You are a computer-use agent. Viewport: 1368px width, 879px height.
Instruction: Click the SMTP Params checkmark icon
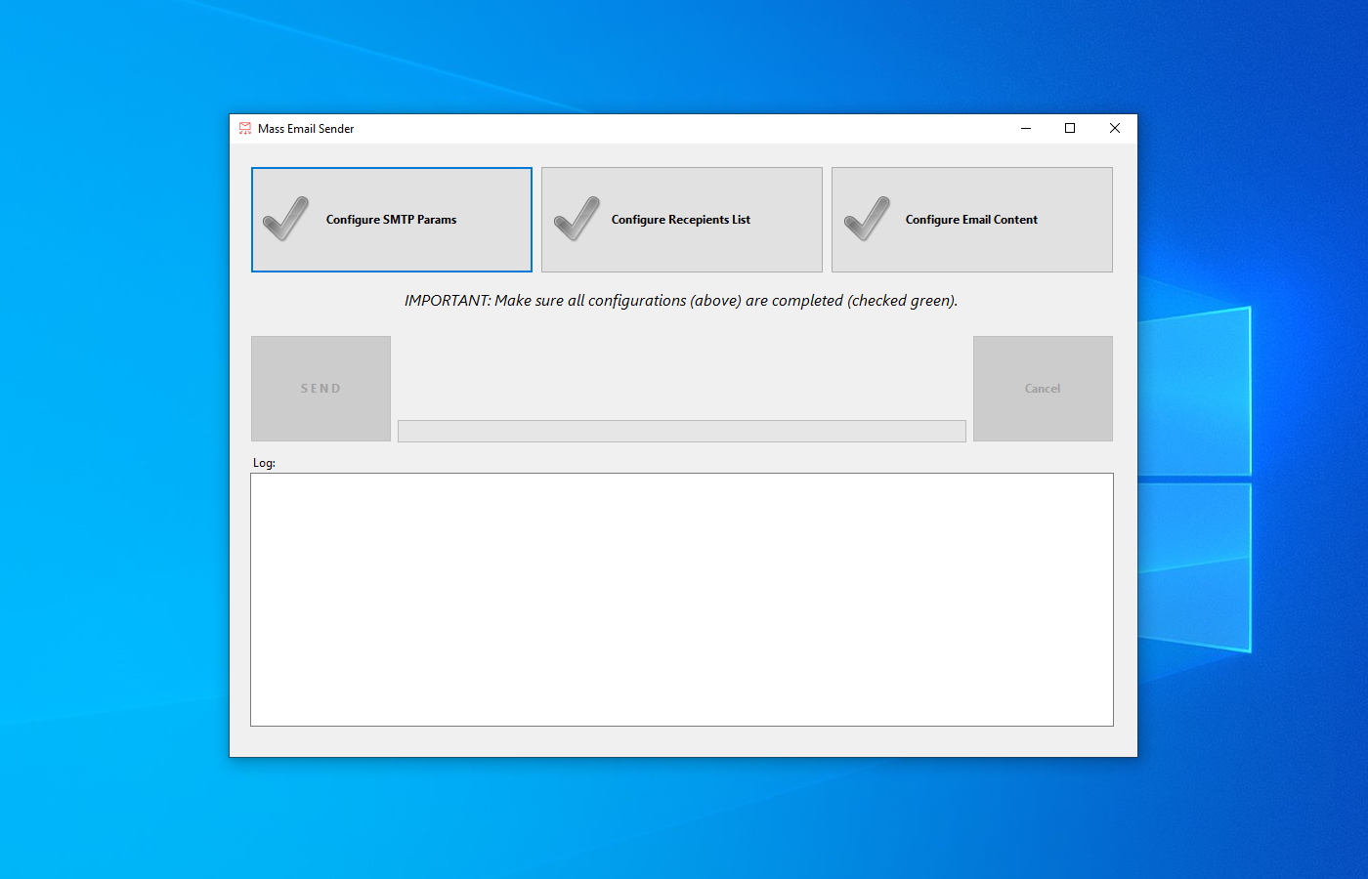pyautogui.click(x=285, y=219)
